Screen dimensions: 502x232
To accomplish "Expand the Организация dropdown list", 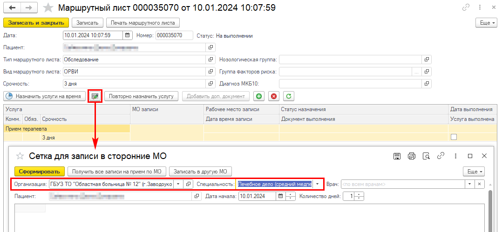I will pos(178,184).
